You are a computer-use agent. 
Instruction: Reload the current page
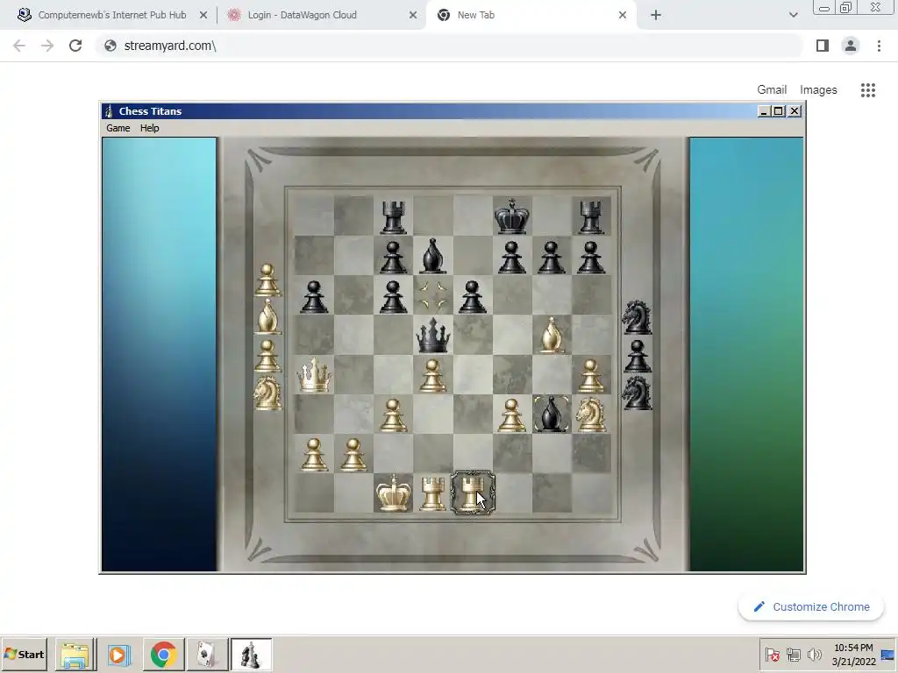point(75,46)
